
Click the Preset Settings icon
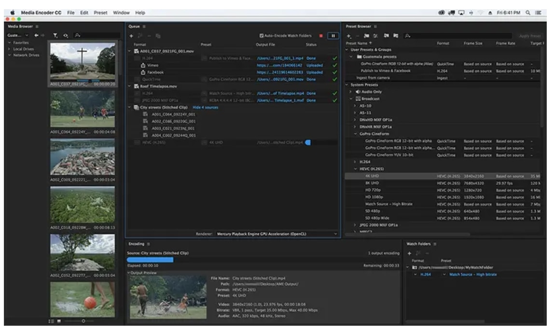click(x=375, y=36)
